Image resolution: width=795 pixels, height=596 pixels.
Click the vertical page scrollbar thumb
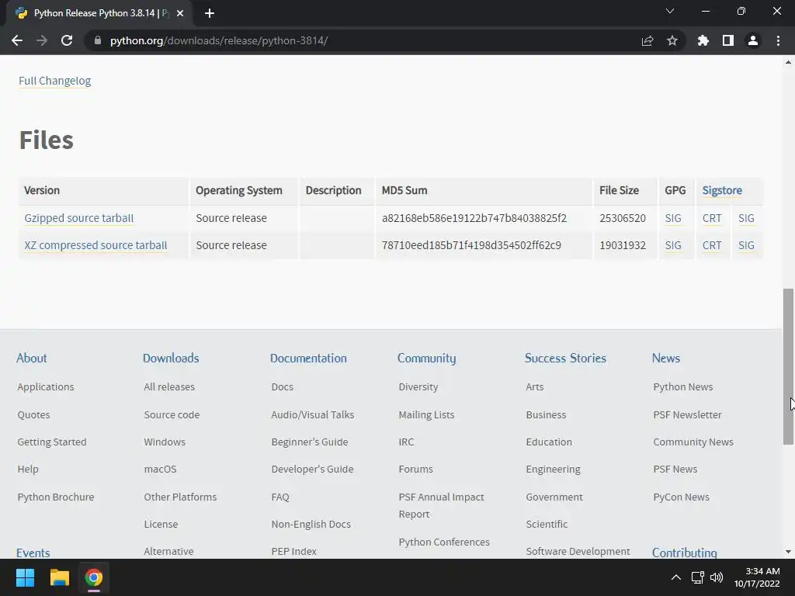pyautogui.click(x=788, y=365)
